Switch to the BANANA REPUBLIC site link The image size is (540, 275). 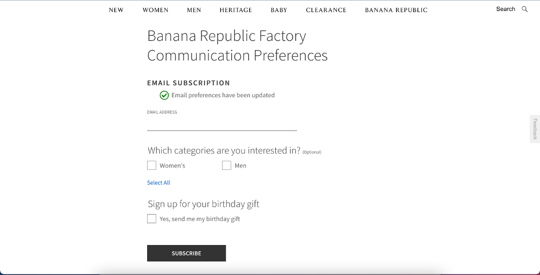tap(396, 10)
